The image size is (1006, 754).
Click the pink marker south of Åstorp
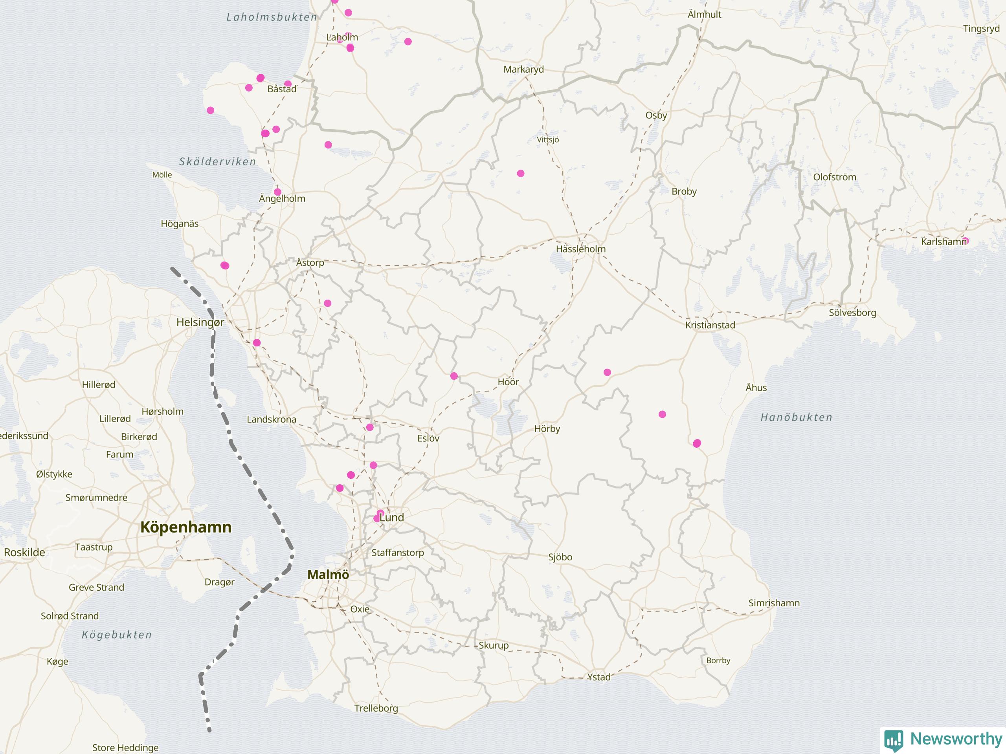pos(327,303)
